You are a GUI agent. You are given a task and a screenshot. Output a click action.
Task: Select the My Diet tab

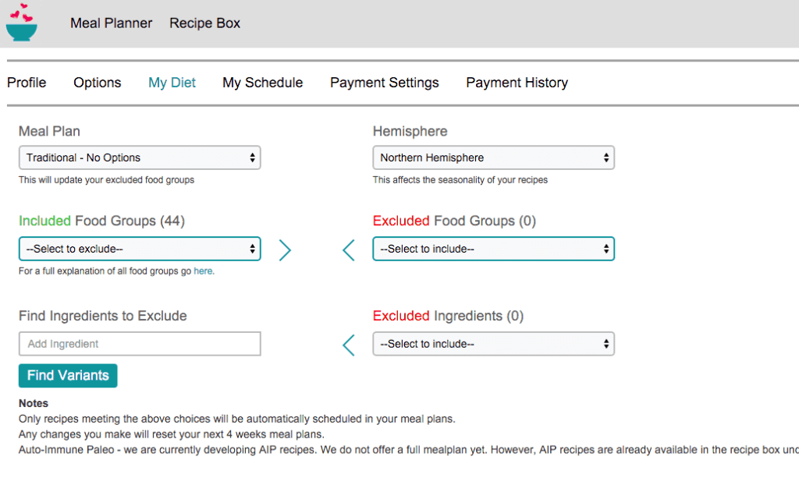(172, 82)
